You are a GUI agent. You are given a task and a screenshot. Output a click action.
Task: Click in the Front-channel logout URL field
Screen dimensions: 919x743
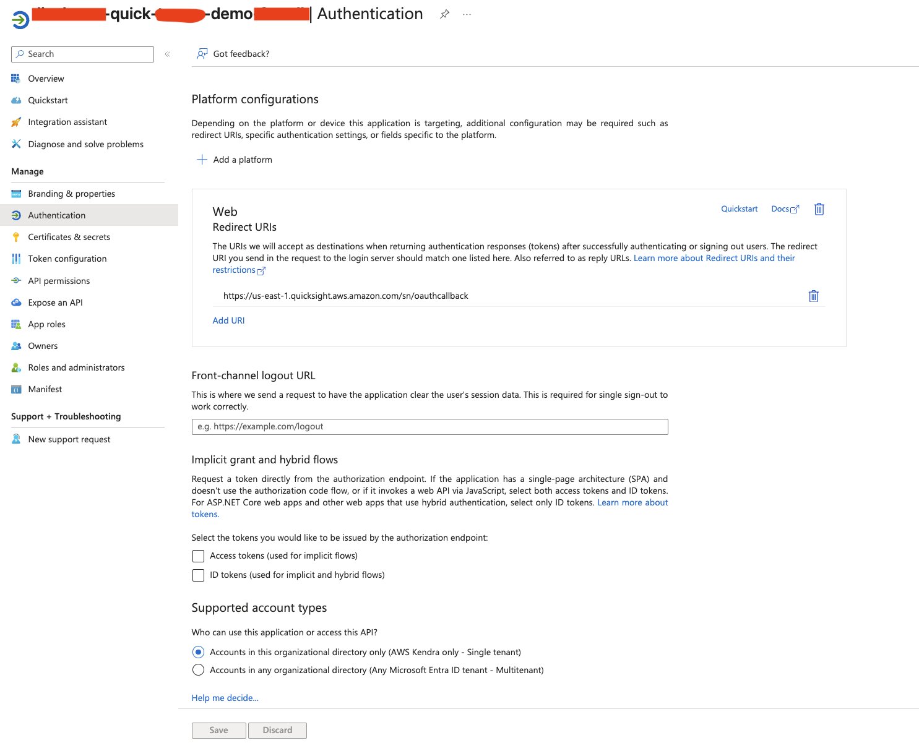pos(429,426)
